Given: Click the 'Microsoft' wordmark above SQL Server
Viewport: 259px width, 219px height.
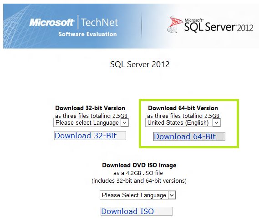Looking at the screenshot, I should point(194,20).
